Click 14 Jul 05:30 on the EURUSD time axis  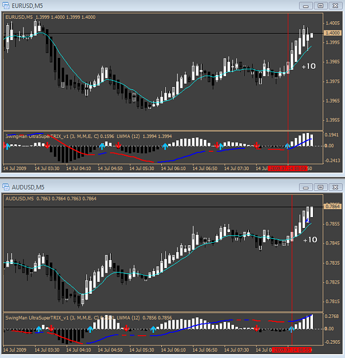[141, 168]
